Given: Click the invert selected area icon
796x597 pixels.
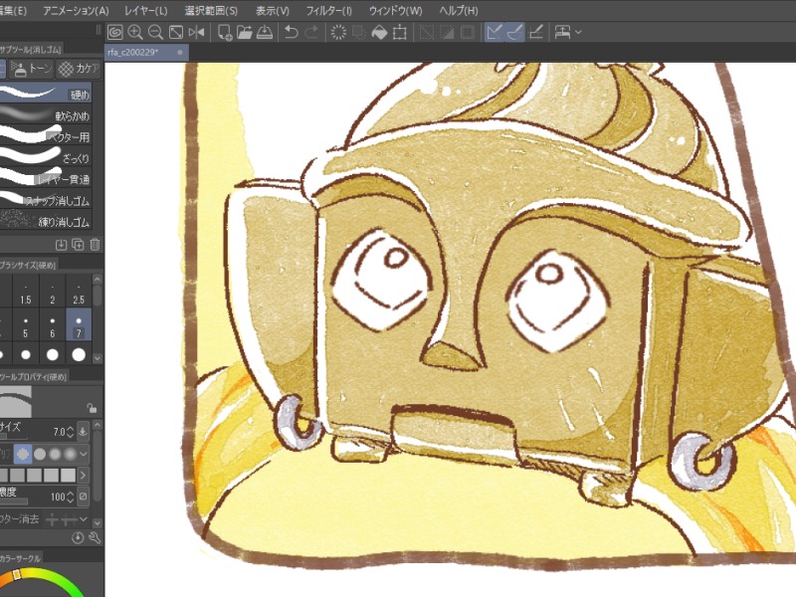Looking at the screenshot, I should (447, 33).
